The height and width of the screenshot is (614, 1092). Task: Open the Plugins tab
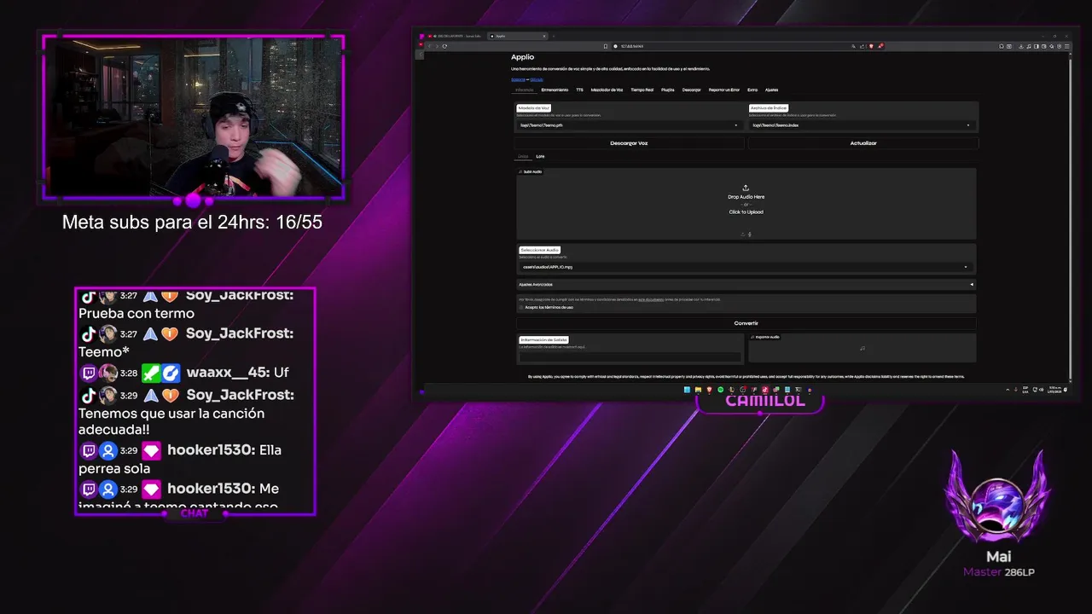pyautogui.click(x=668, y=90)
